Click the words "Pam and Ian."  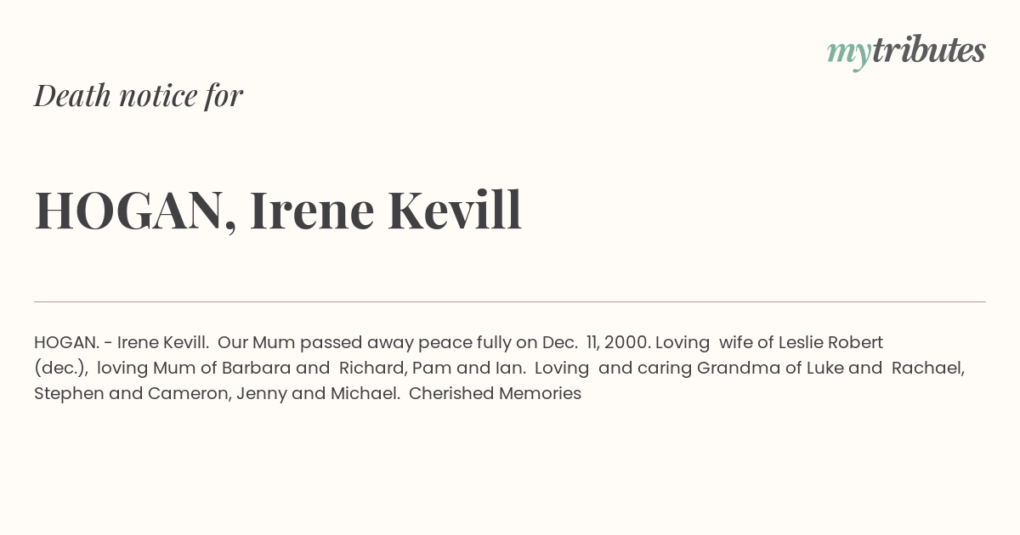[x=469, y=369]
